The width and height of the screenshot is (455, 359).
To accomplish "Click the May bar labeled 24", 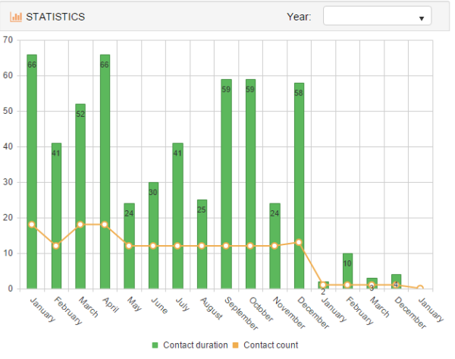I will (x=129, y=246).
